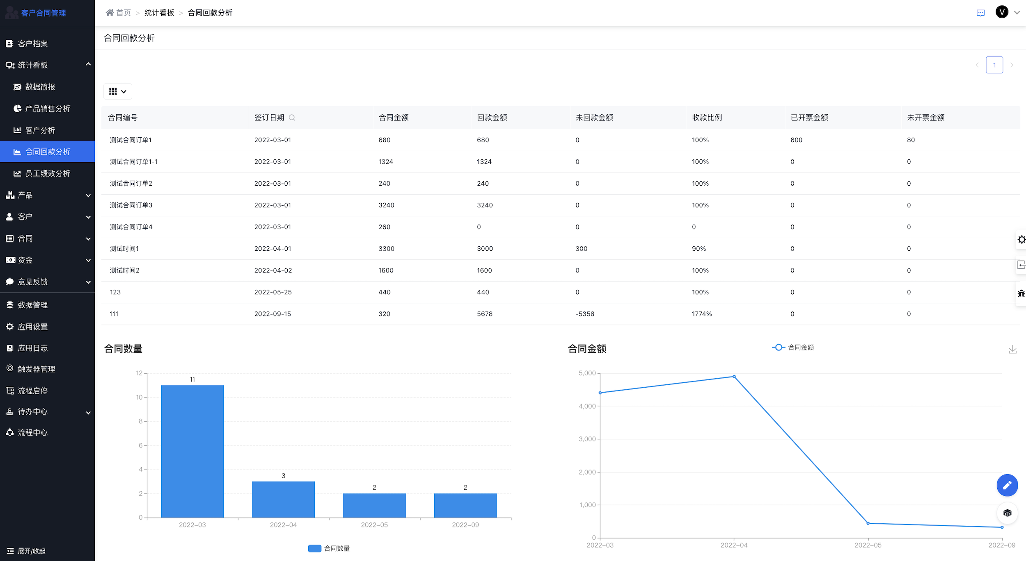Click the 客户档案 sidebar icon

tap(9, 43)
